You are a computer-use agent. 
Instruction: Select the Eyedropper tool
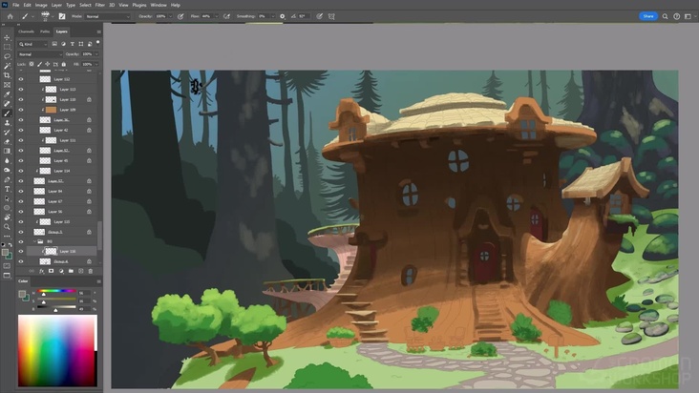7,93
